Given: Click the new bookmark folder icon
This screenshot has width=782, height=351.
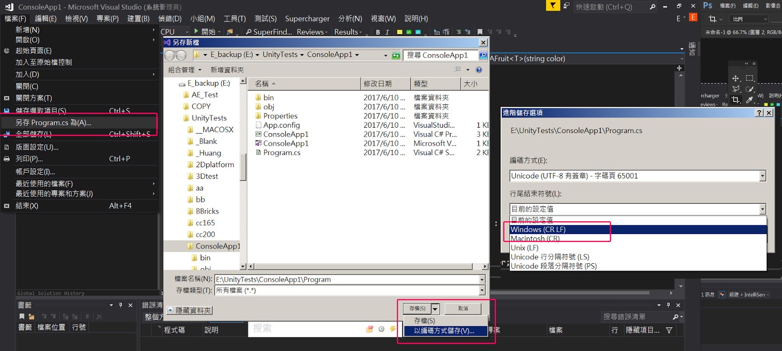Looking at the screenshot, I should point(31,316).
